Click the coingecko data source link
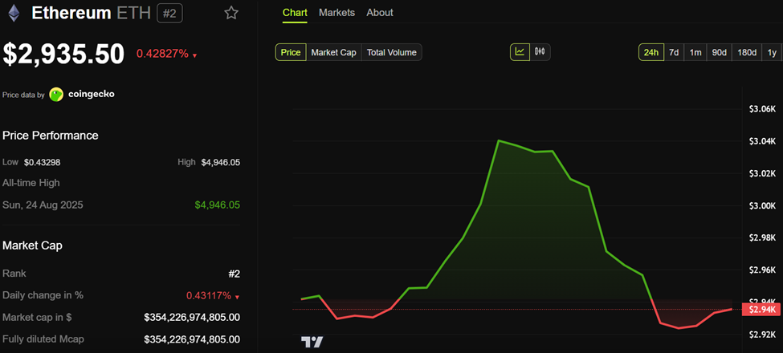Image resolution: width=783 pixels, height=353 pixels. [92, 94]
